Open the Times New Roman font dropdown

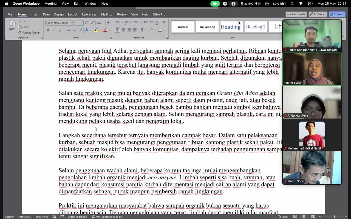tap(72, 23)
